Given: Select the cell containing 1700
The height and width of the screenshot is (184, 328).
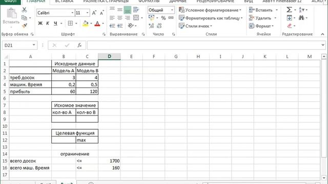Looking at the screenshot, I should [109, 161].
